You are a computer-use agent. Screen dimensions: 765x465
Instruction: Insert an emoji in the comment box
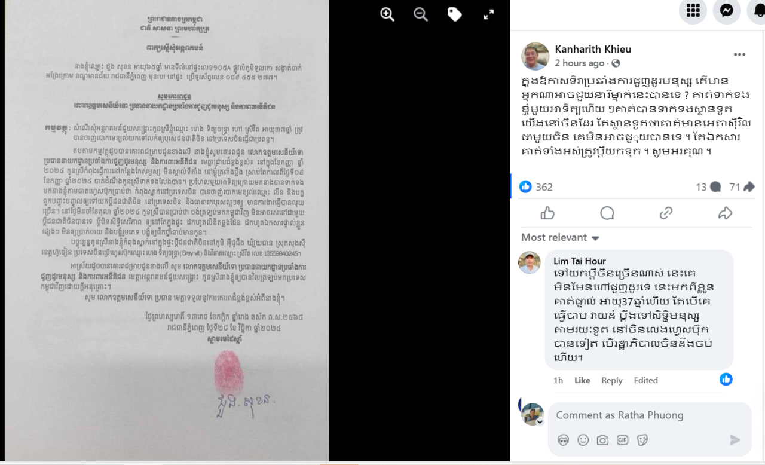583,440
